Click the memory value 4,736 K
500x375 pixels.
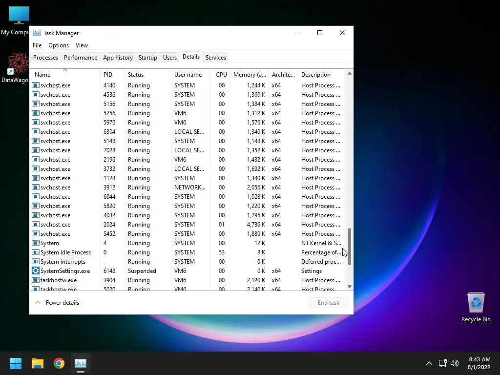point(256,225)
